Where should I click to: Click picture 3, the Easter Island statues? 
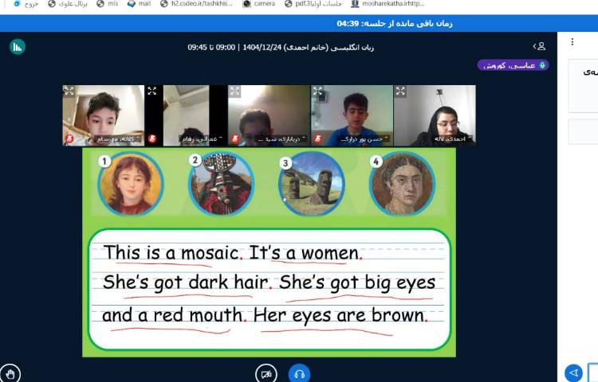pos(312,184)
